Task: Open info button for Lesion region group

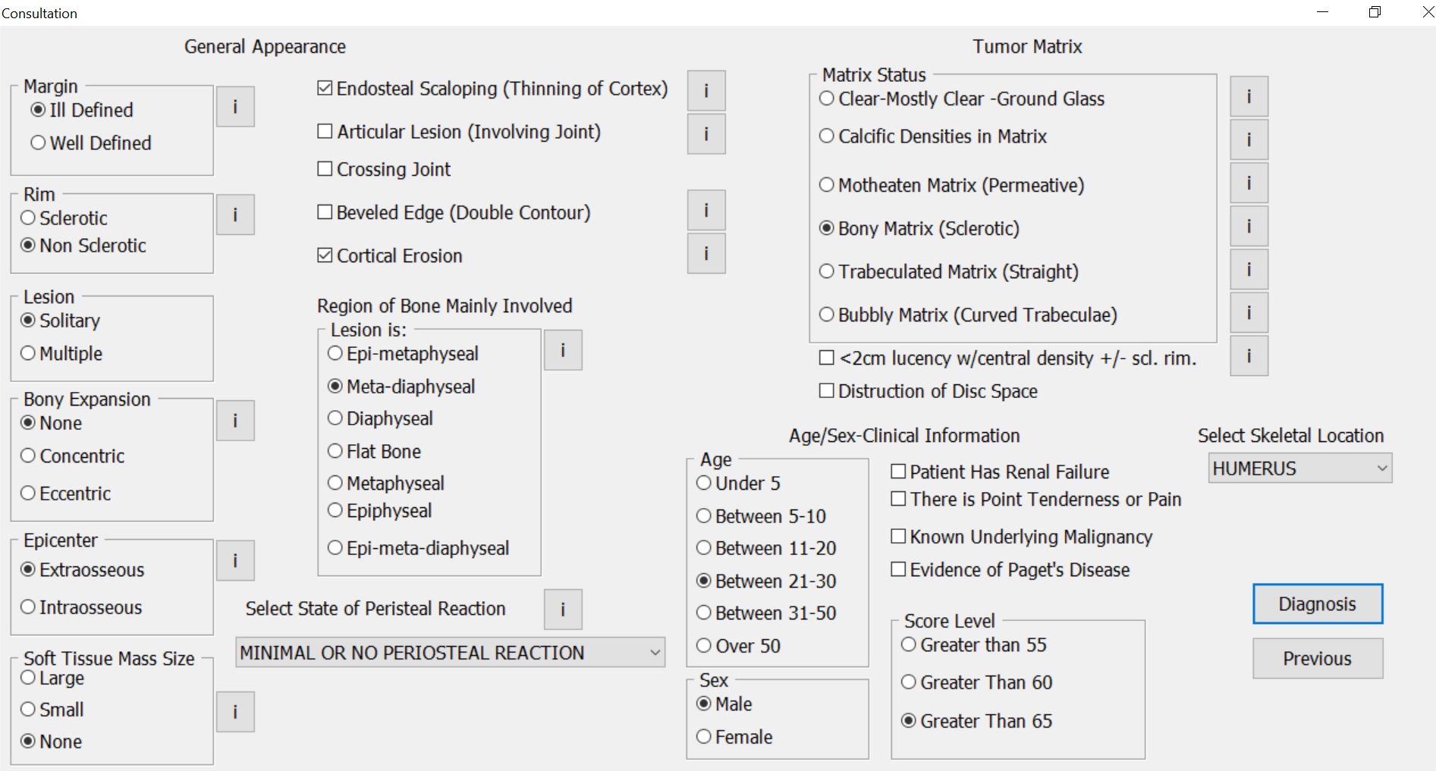Action: pos(563,350)
